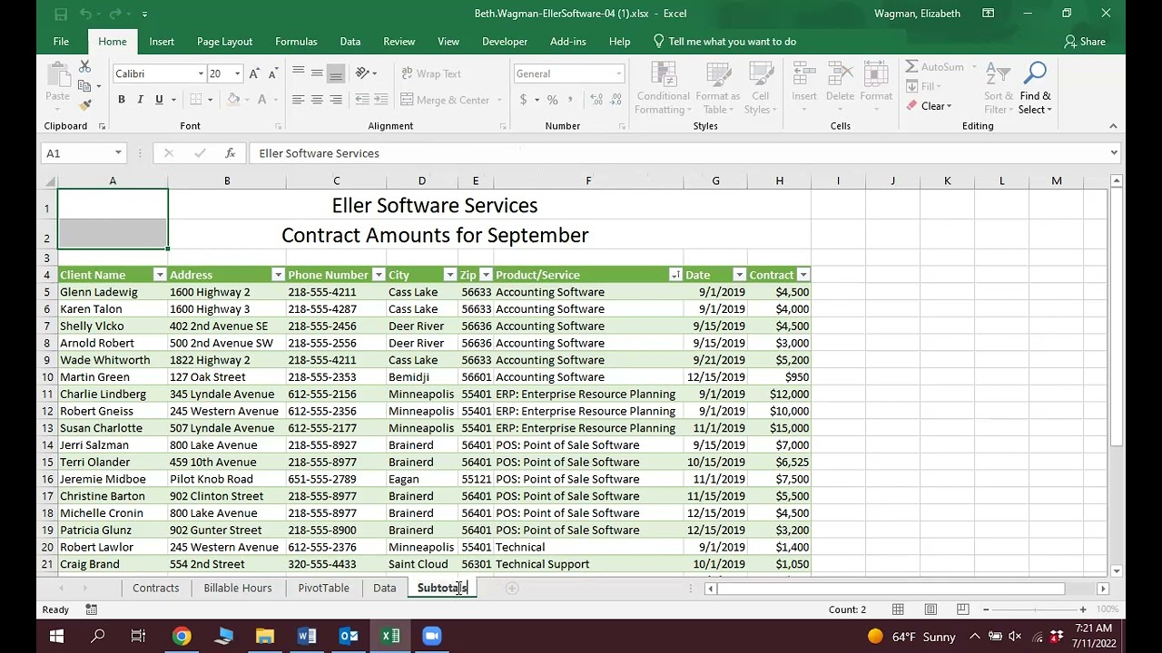This screenshot has height=653, width=1162.
Task: Toggle Italic formatting
Action: point(140,100)
